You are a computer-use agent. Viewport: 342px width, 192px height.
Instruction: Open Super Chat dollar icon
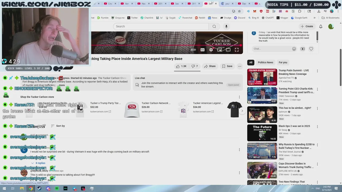[302, 49]
